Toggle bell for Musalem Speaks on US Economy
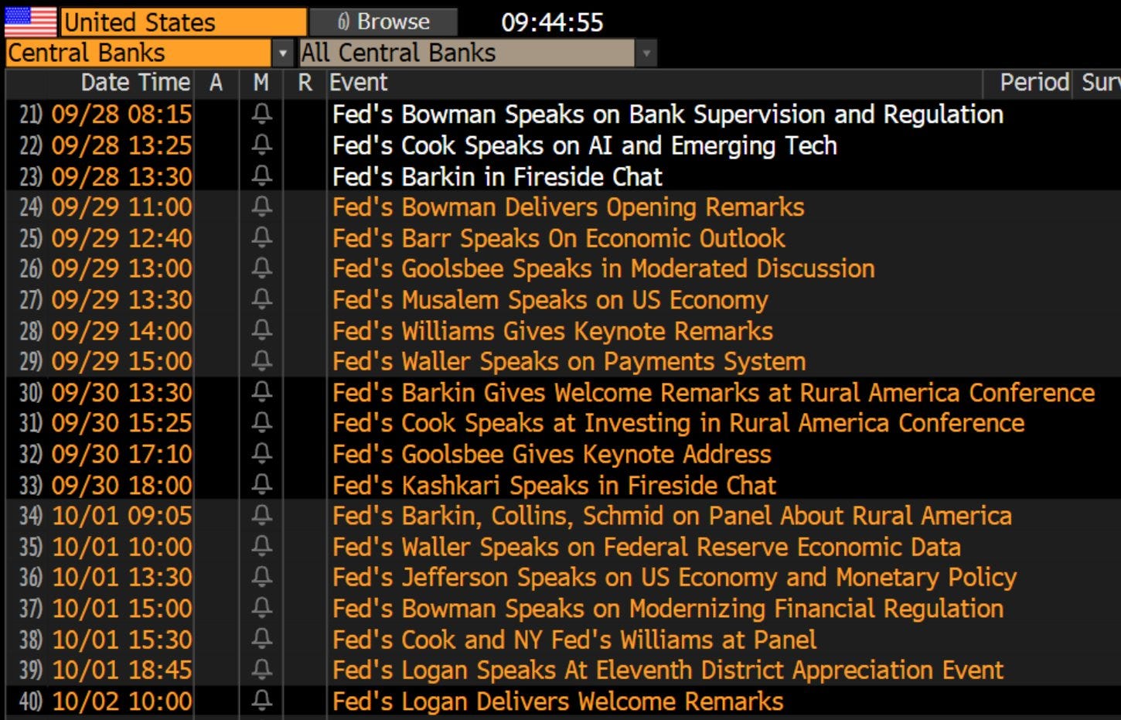Image resolution: width=1121 pixels, height=720 pixels. pyautogui.click(x=261, y=300)
